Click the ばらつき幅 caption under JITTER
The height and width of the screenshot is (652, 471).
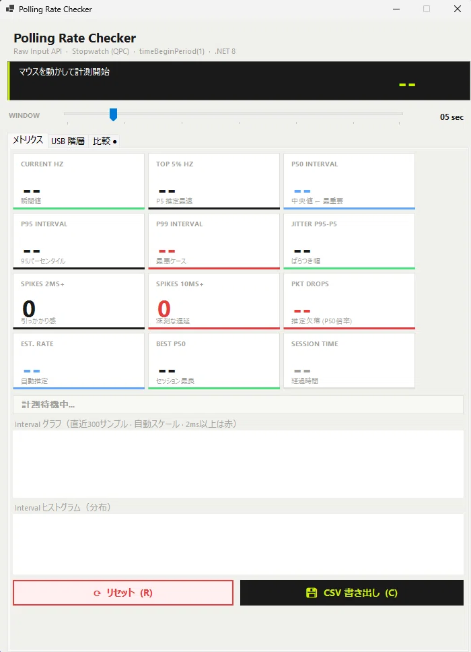(x=305, y=261)
